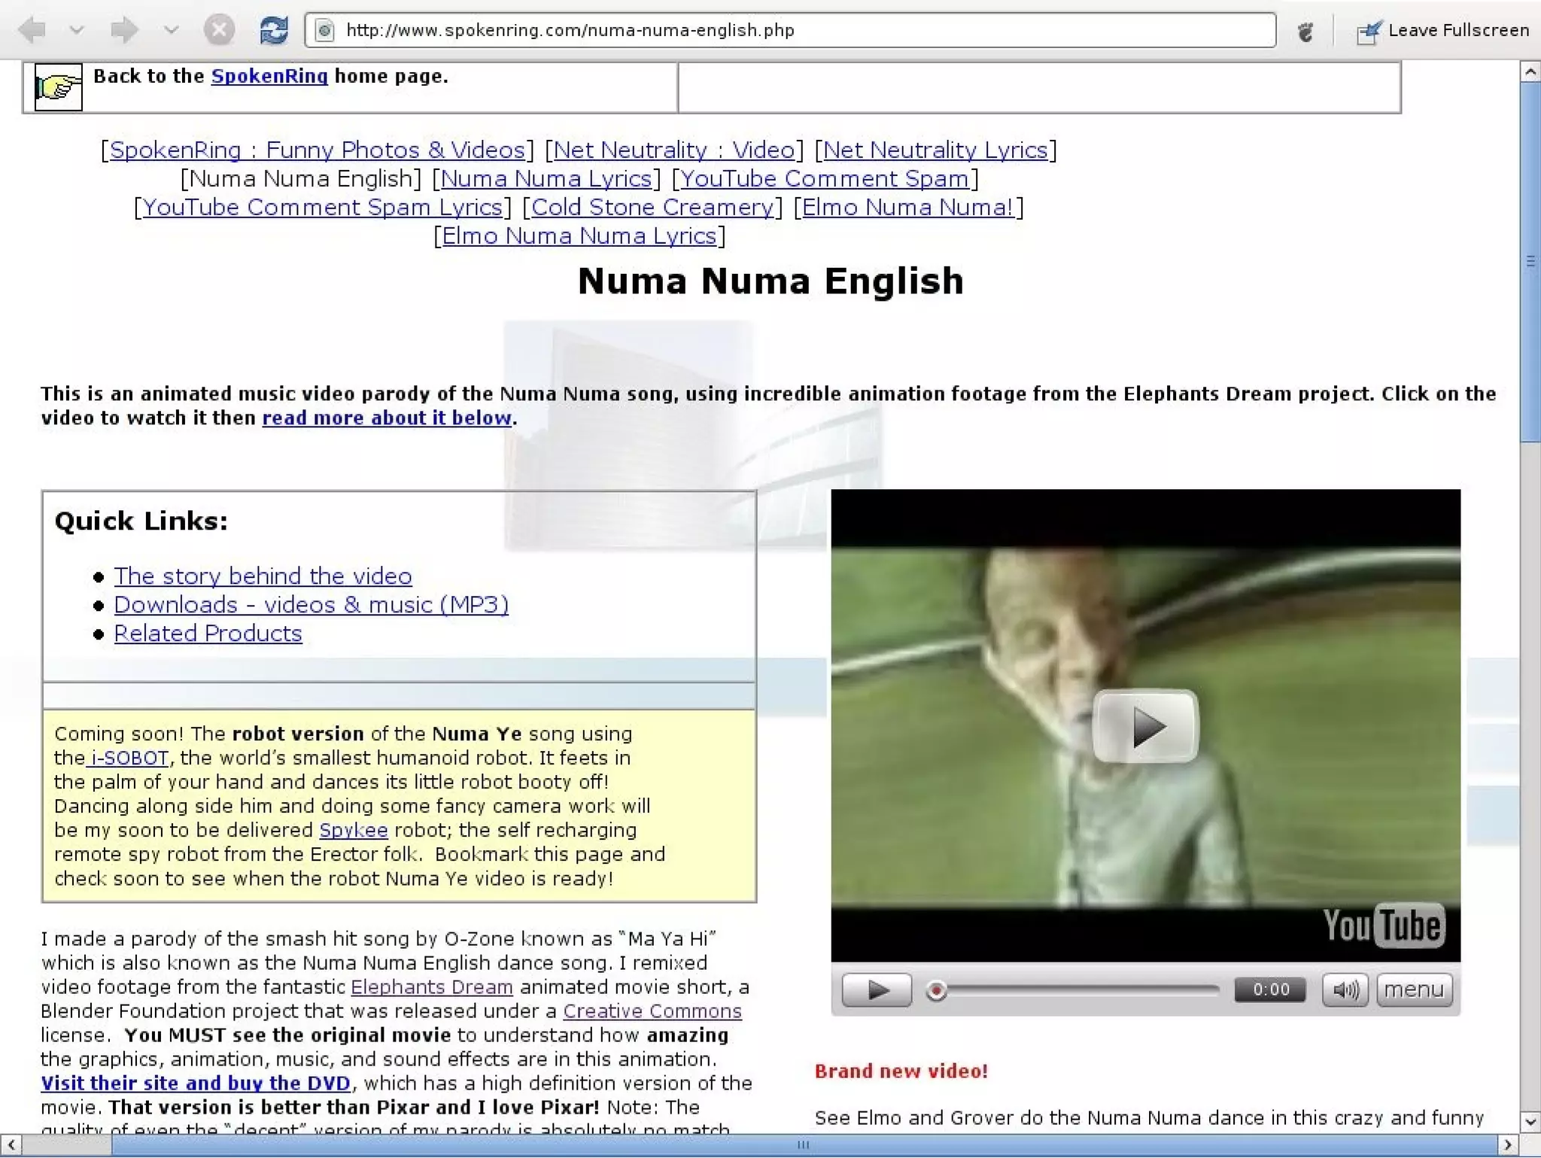Open the Elephants Dream link

click(431, 987)
